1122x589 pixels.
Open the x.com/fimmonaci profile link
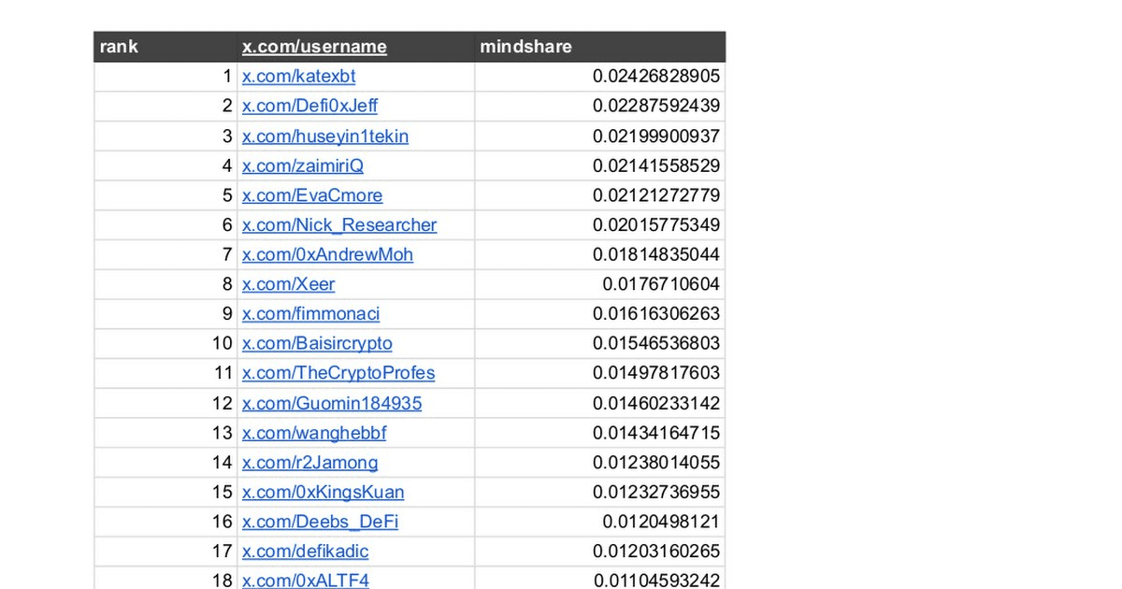click(x=310, y=314)
